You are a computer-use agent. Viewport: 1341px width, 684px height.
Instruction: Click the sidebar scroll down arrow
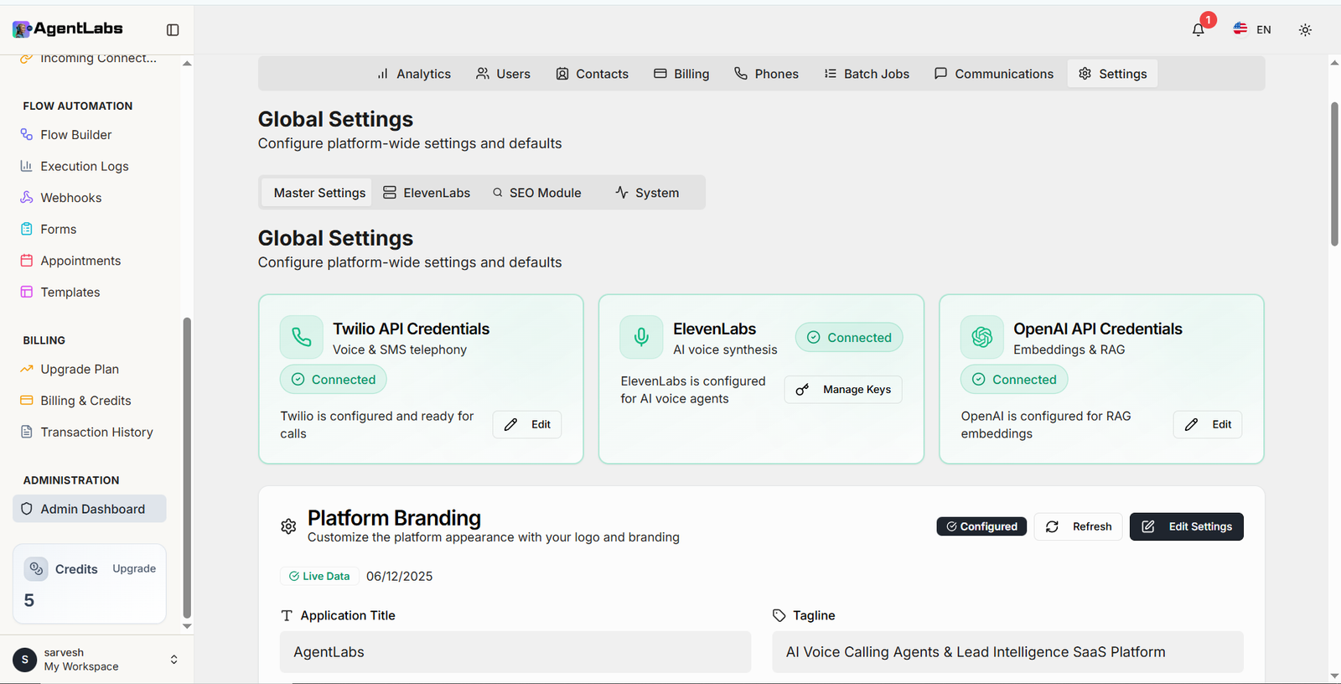[x=187, y=626]
